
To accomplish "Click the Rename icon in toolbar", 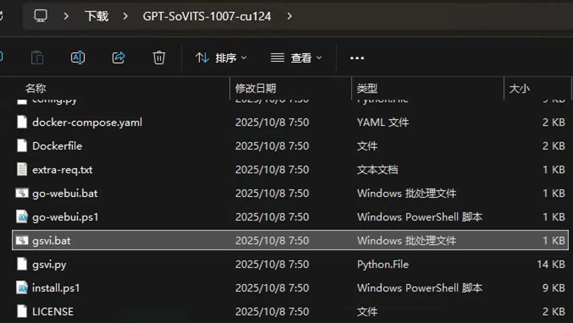I will pos(78,57).
